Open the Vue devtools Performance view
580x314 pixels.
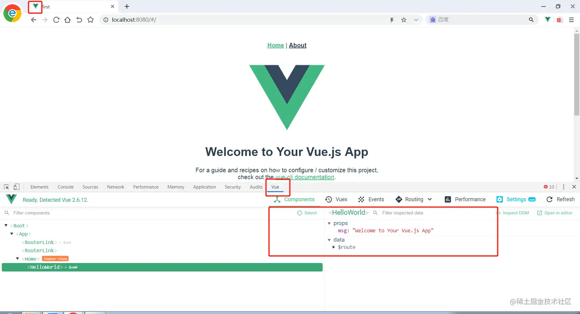pyautogui.click(x=465, y=200)
